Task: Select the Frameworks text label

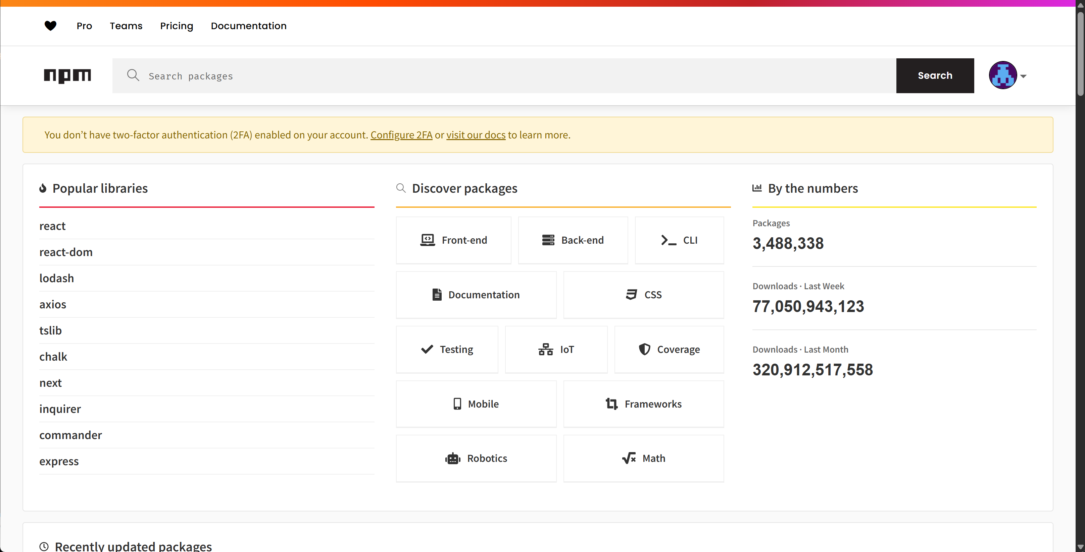Action: [653, 404]
